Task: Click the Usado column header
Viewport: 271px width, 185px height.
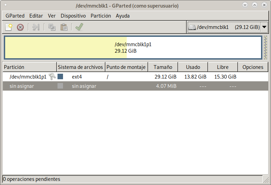Action: pos(193,67)
